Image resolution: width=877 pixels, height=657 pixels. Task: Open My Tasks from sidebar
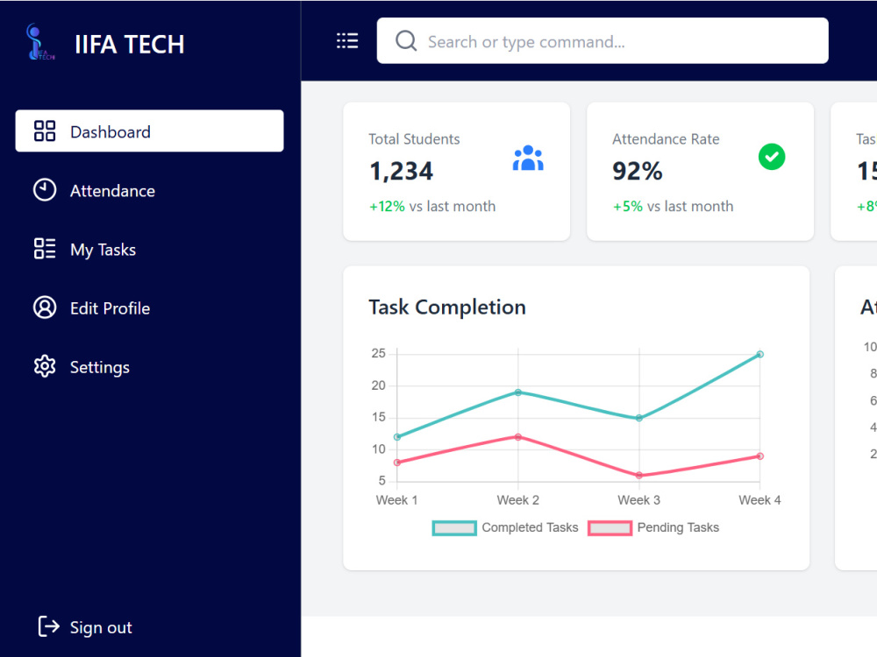tap(103, 250)
